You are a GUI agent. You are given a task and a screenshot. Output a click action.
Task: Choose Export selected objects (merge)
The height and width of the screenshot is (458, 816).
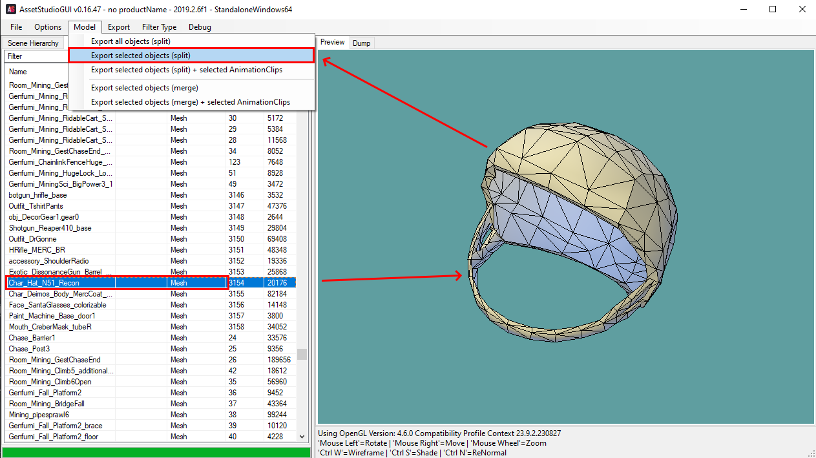145,88
